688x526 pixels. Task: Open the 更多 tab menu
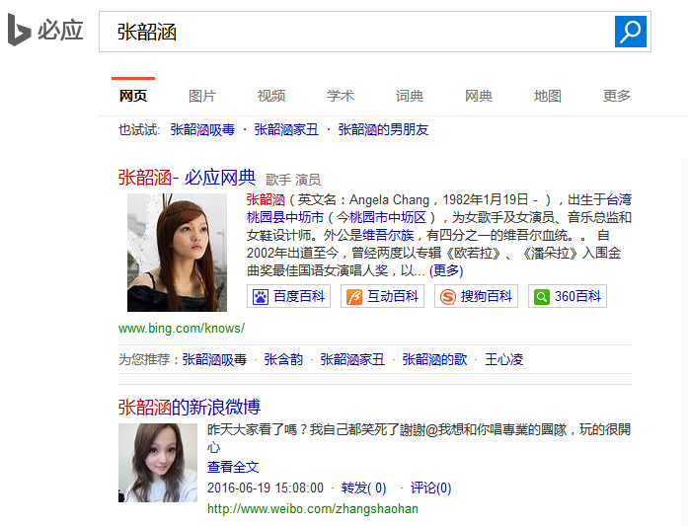[x=617, y=96]
